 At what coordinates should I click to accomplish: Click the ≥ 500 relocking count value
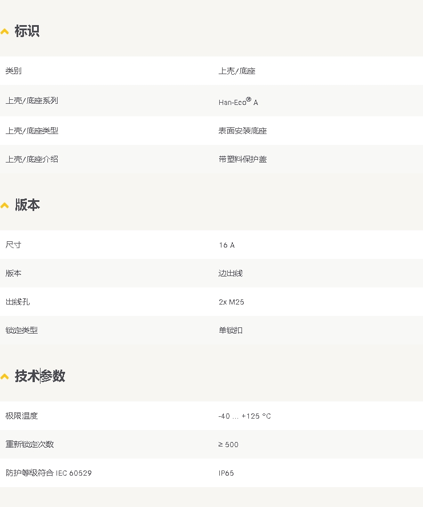click(228, 444)
